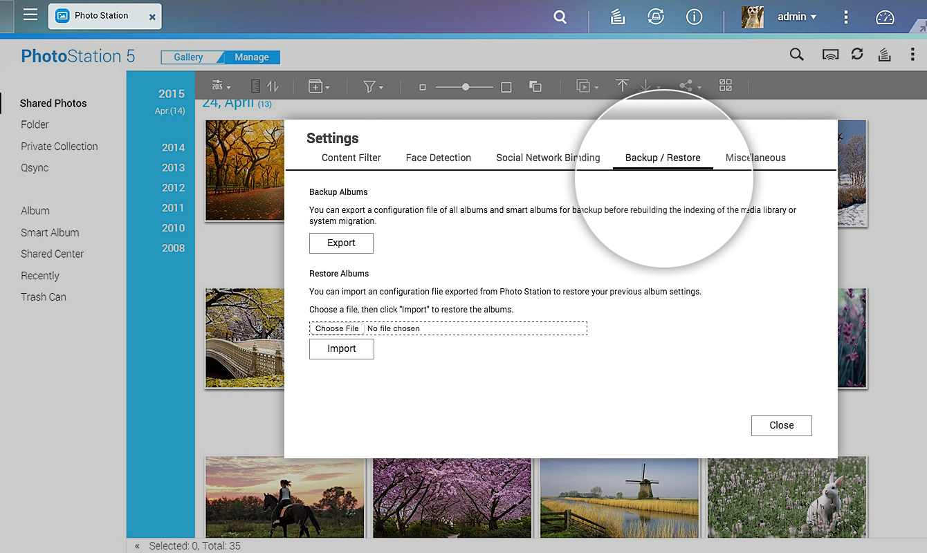Open the download arrow dropdown
The height and width of the screenshot is (553, 927).
[649, 86]
